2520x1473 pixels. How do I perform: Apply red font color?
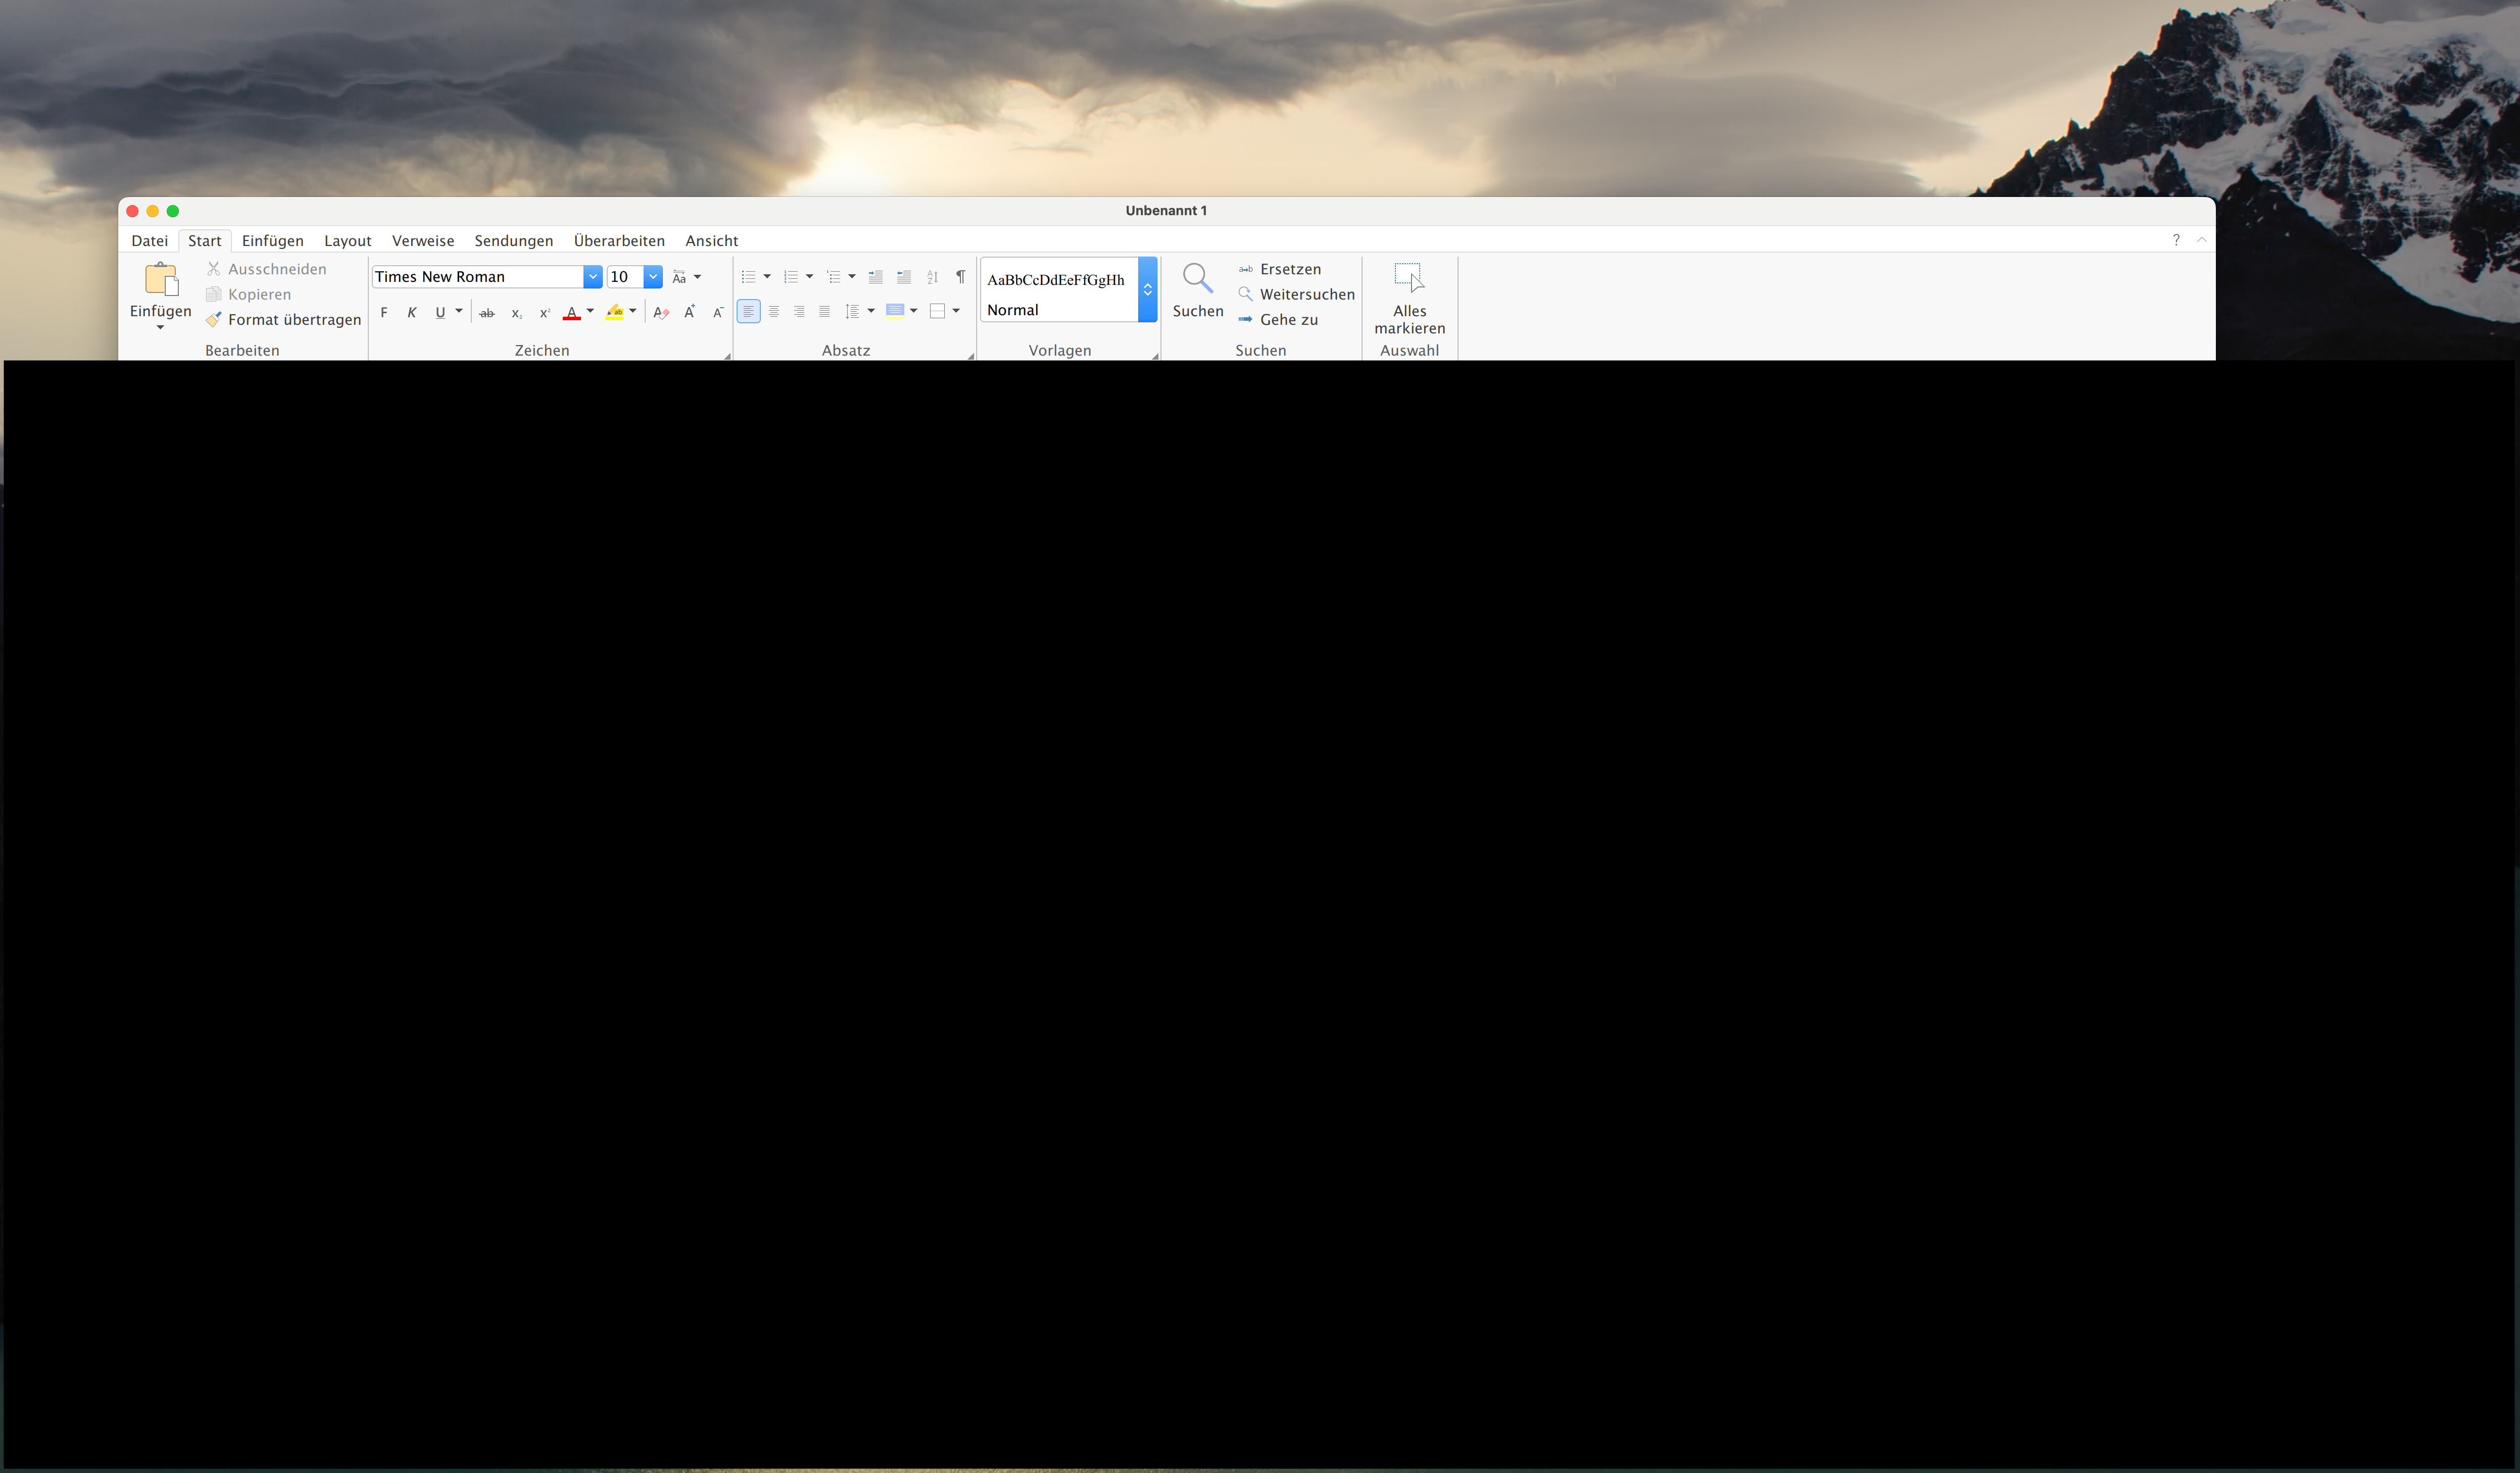tap(571, 313)
